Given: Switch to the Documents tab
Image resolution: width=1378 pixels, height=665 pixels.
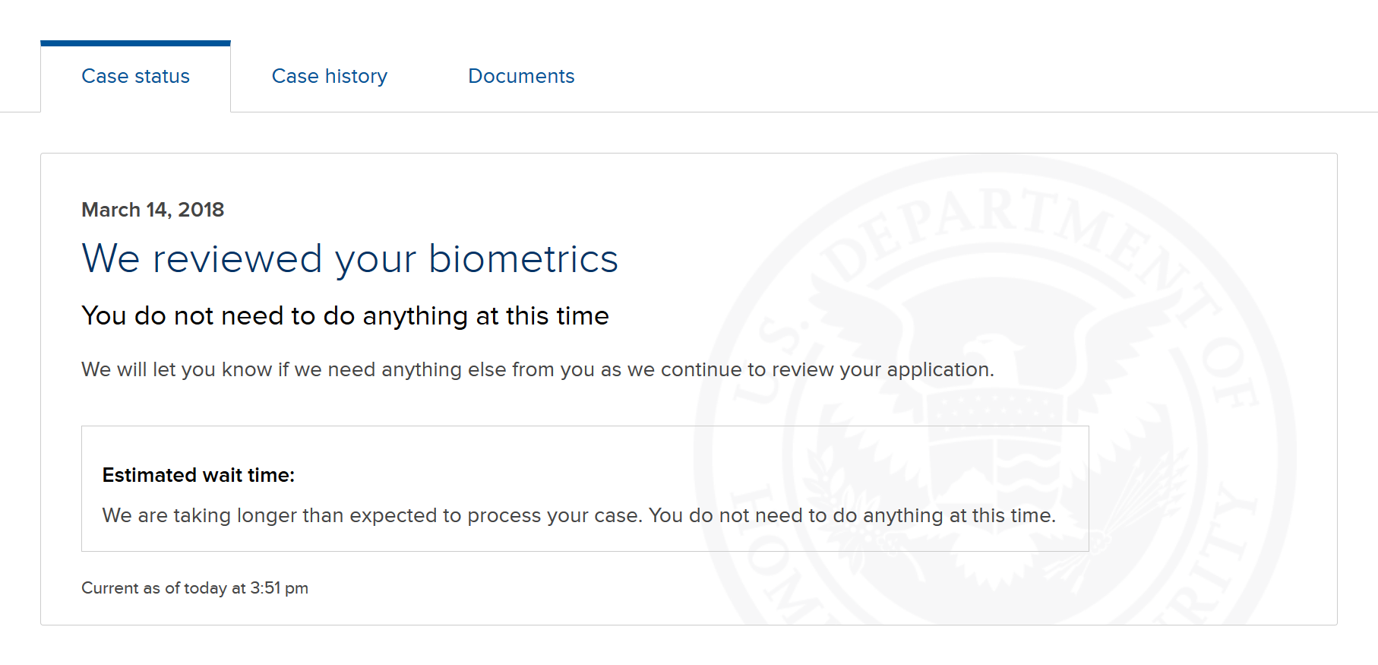Looking at the screenshot, I should click(x=521, y=76).
